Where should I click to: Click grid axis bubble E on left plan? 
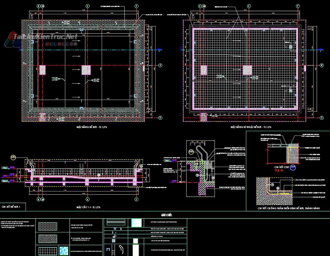(161, 65)
